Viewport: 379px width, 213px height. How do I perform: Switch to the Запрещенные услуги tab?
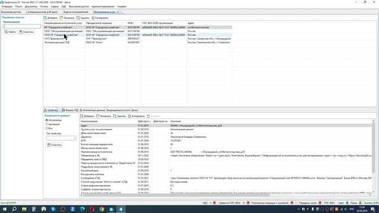tap(118, 110)
